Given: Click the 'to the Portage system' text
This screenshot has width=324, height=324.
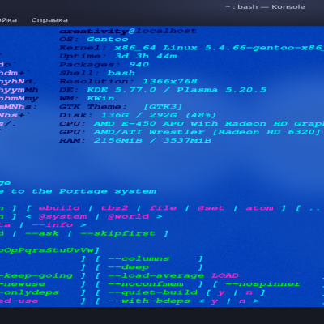Looking at the screenshot, I should click(x=83, y=191).
